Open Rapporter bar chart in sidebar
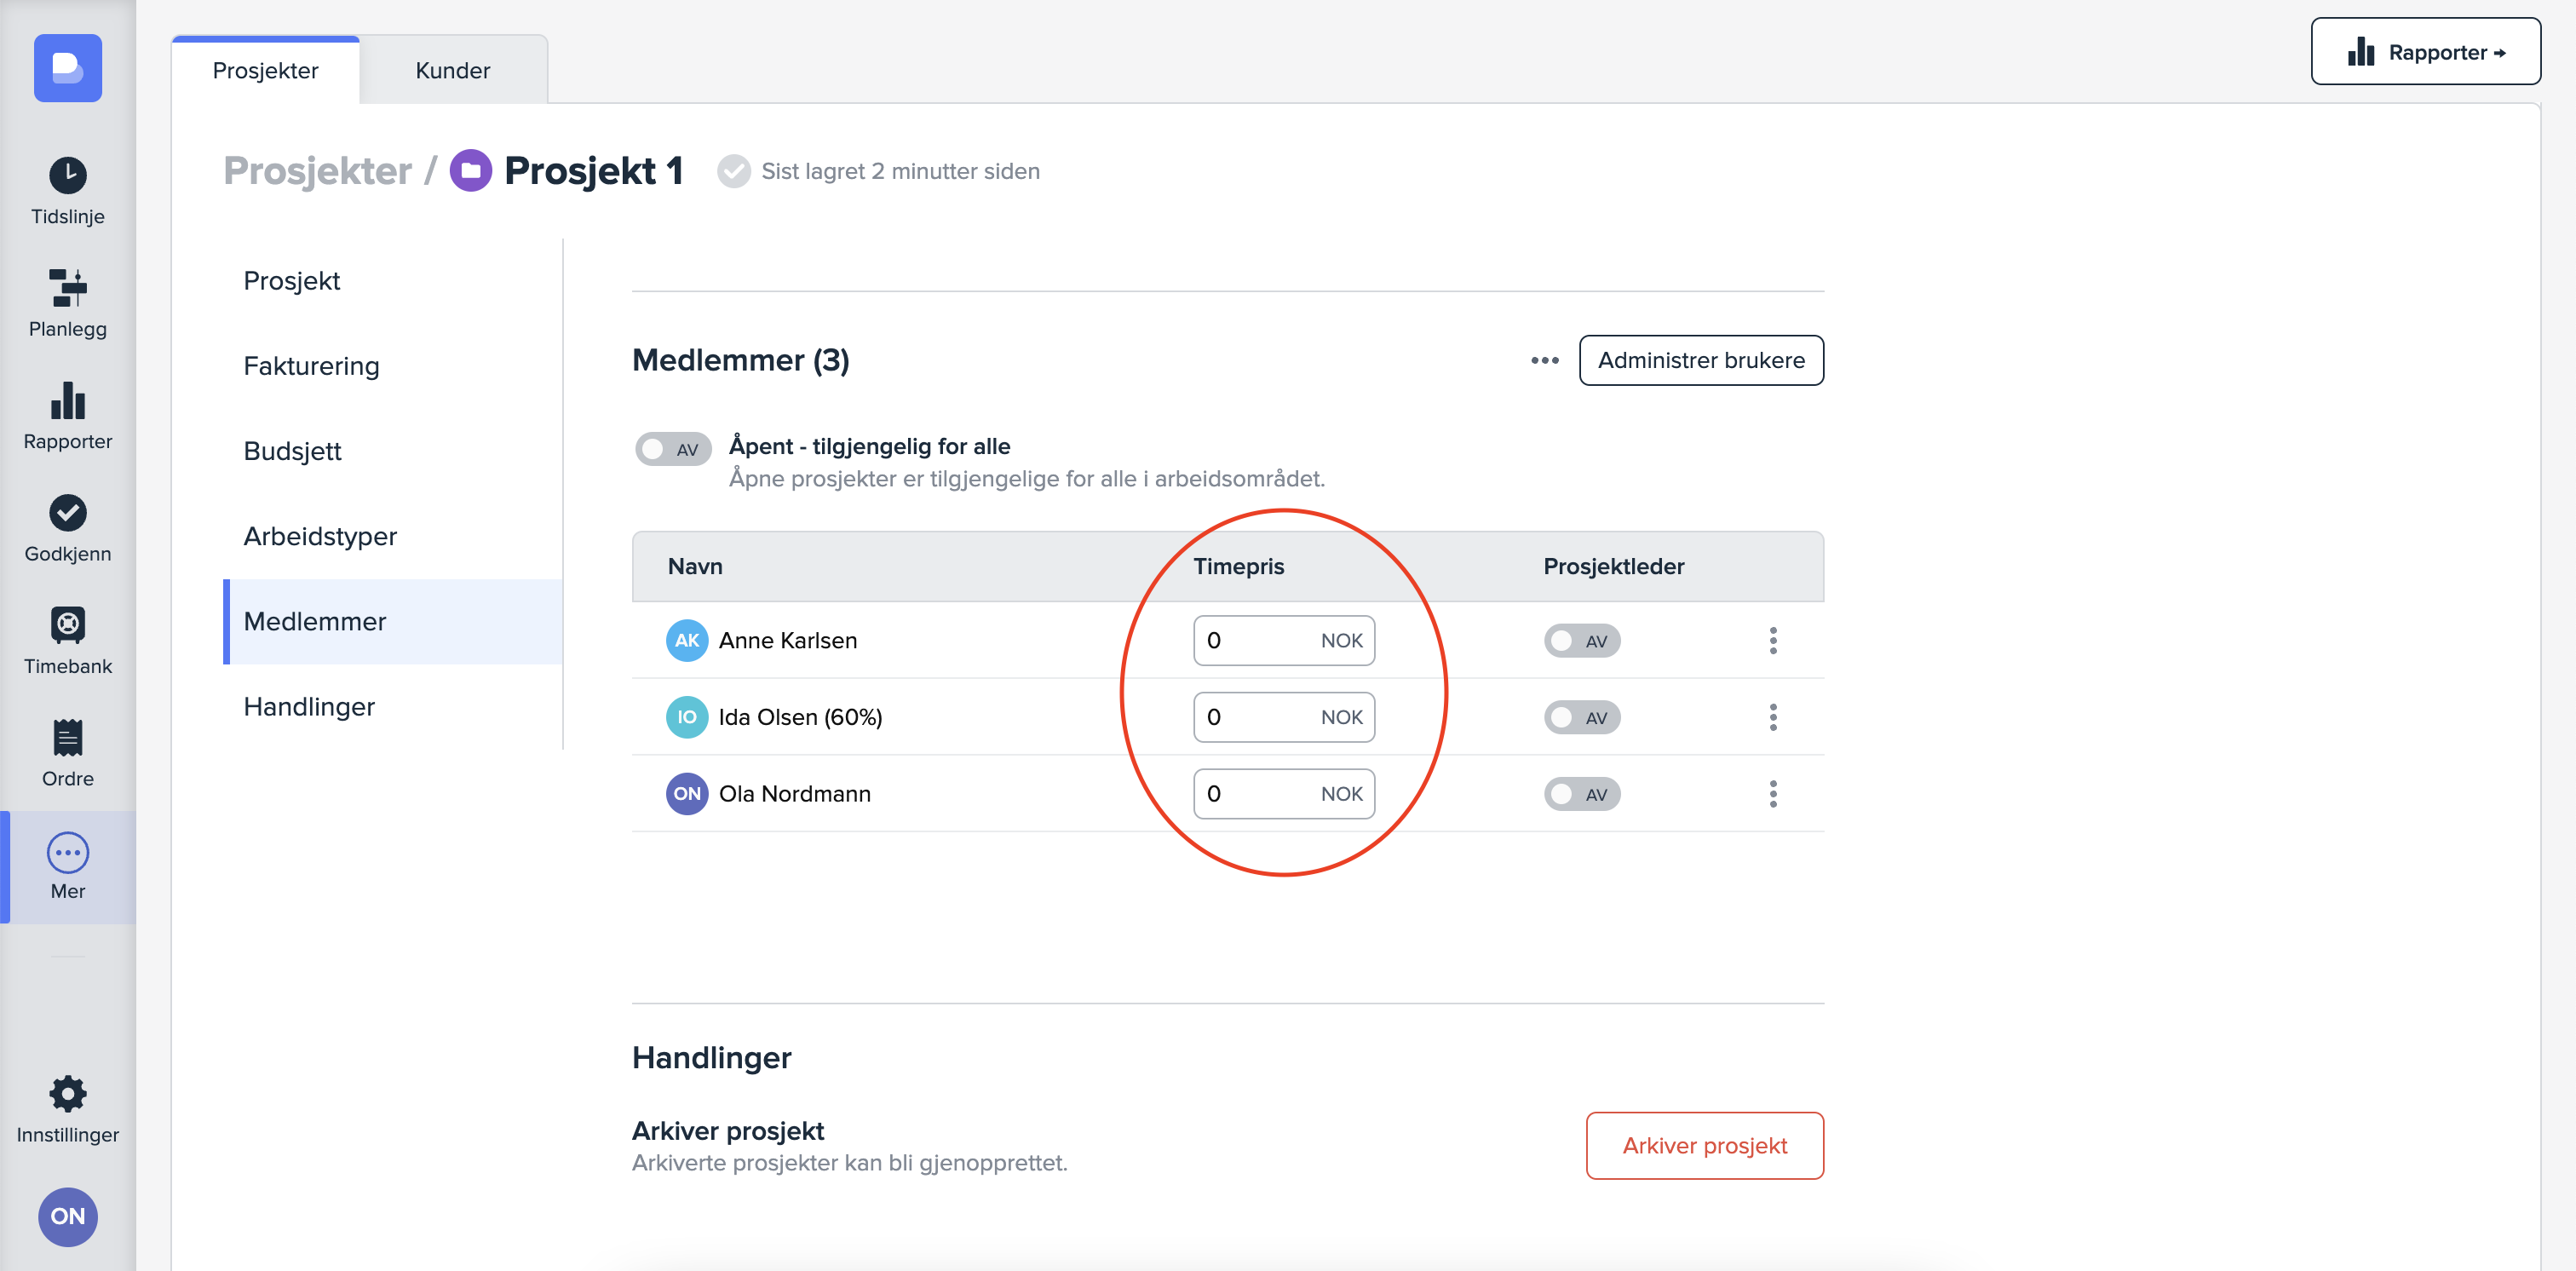Image resolution: width=2576 pixels, height=1271 pixels. tap(67, 414)
